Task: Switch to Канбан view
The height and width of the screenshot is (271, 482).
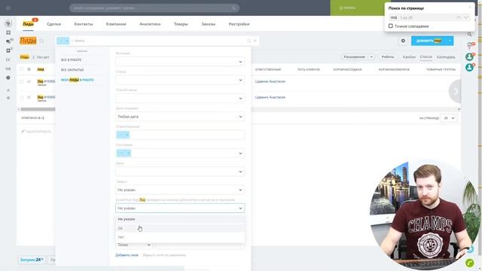Action: coord(409,57)
